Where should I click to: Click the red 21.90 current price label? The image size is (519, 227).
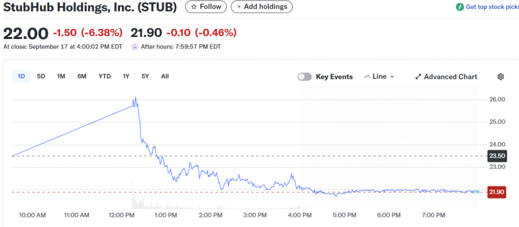tap(497, 192)
